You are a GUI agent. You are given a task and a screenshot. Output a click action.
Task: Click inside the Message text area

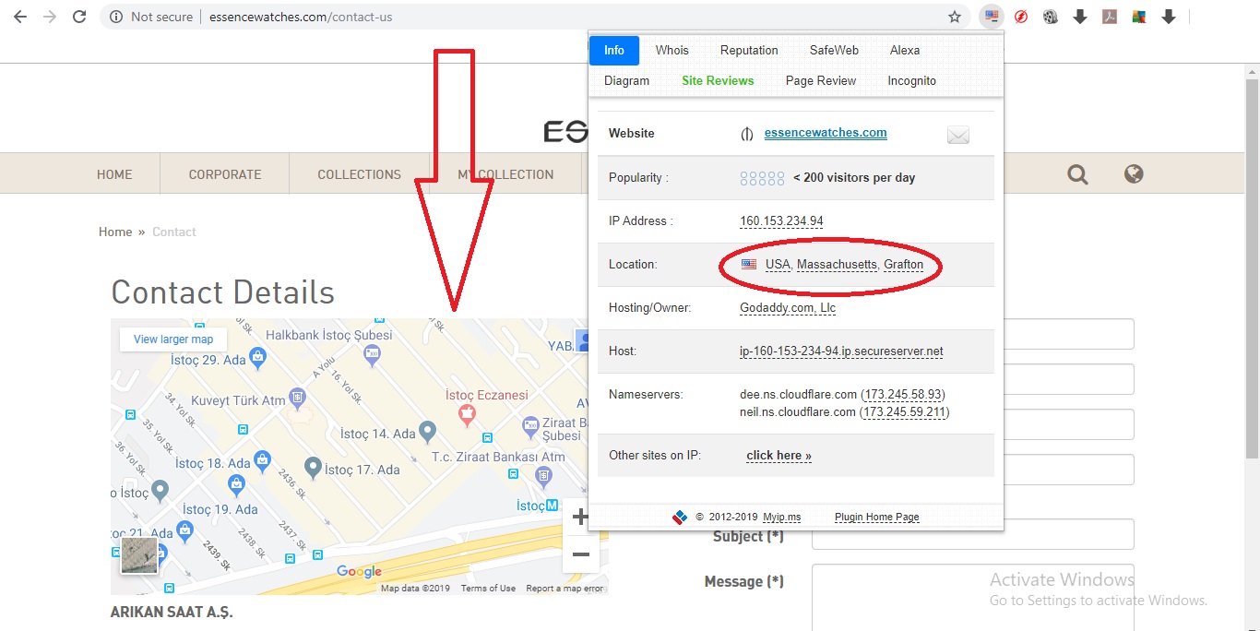(973, 598)
